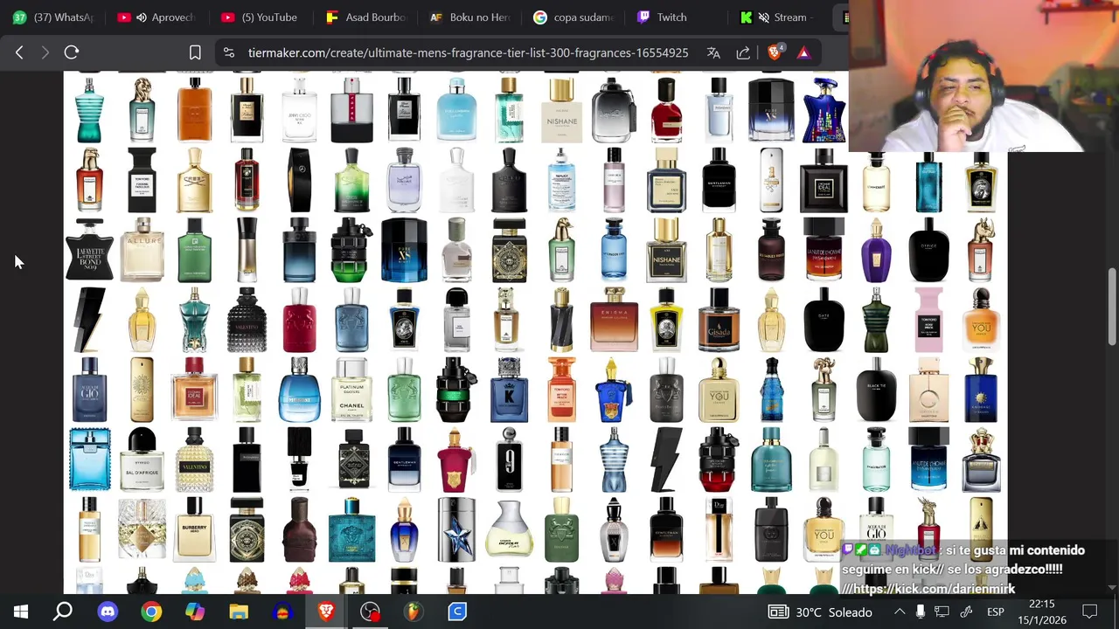Select the Gisada fragrance bottle
This screenshot has height=629, width=1119.
tap(719, 320)
